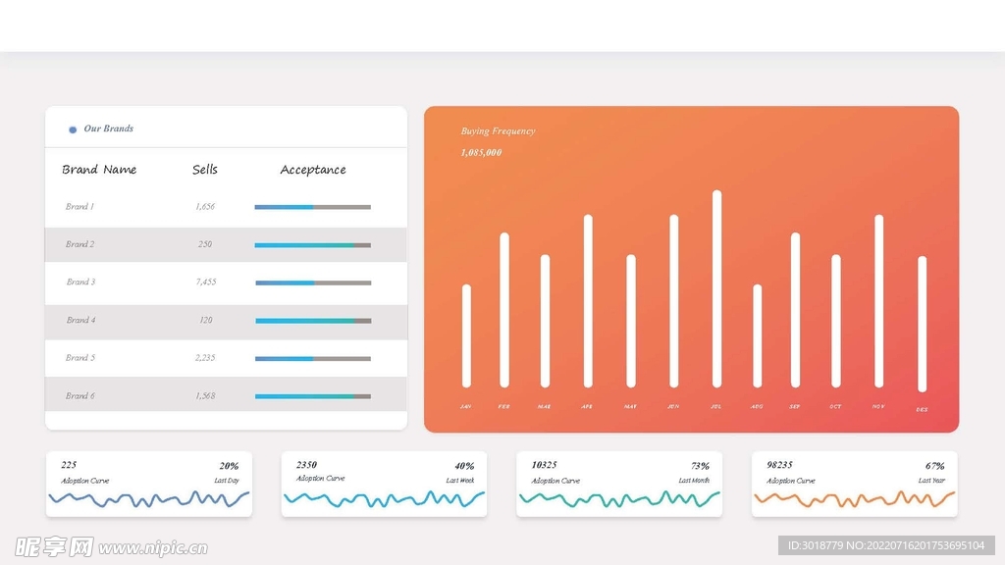Viewport: 1005px width, 565px height.
Task: Sort by the Brand Name column header
Action: (99, 170)
